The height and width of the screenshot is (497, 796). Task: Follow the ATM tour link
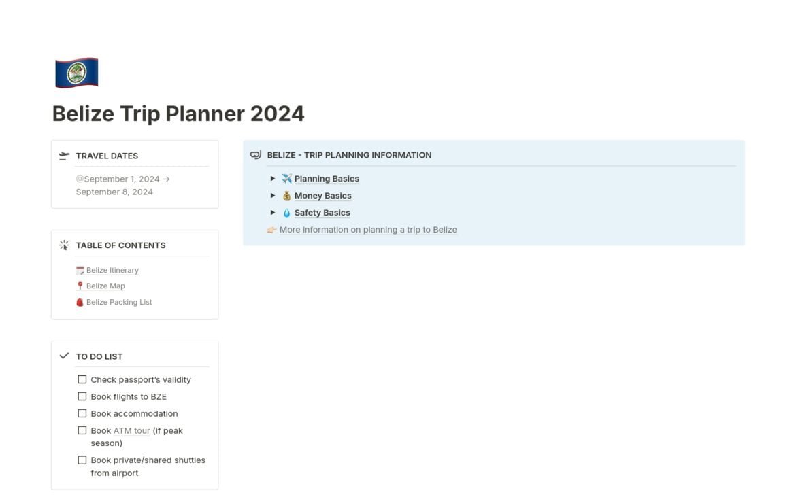pyautogui.click(x=132, y=430)
